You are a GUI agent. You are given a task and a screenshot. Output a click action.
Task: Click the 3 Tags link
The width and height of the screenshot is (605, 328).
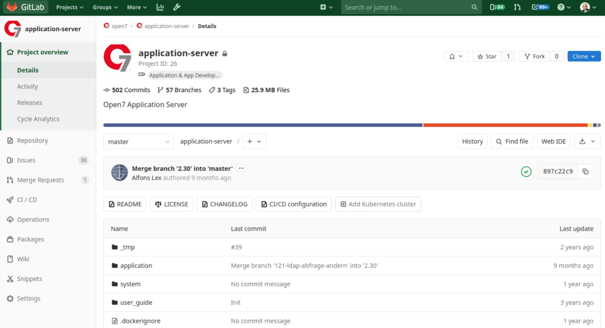[222, 90]
